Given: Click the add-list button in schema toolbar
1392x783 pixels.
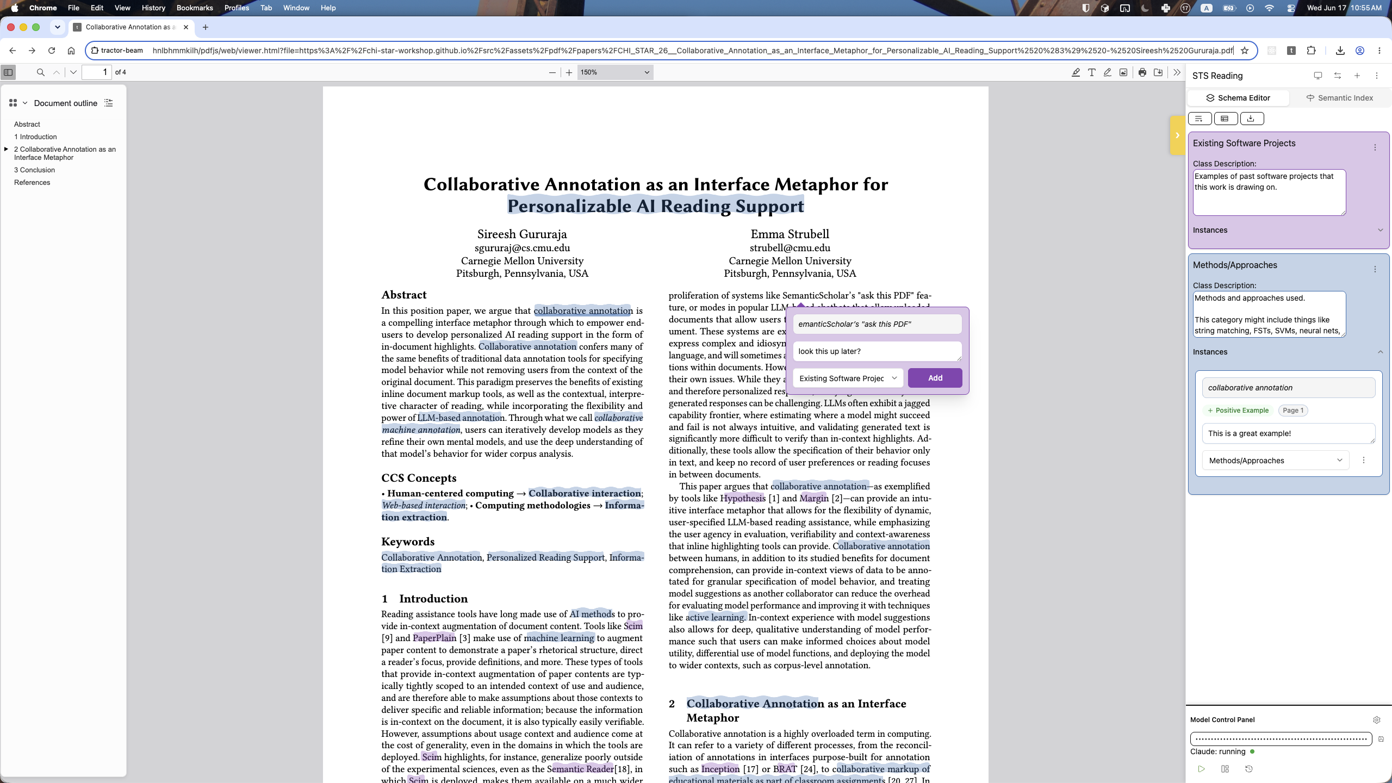Looking at the screenshot, I should [1200, 119].
